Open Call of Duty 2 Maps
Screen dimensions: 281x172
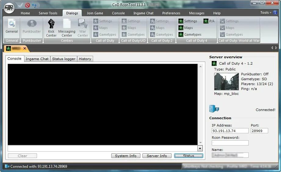pyautogui.click(x=157, y=28)
